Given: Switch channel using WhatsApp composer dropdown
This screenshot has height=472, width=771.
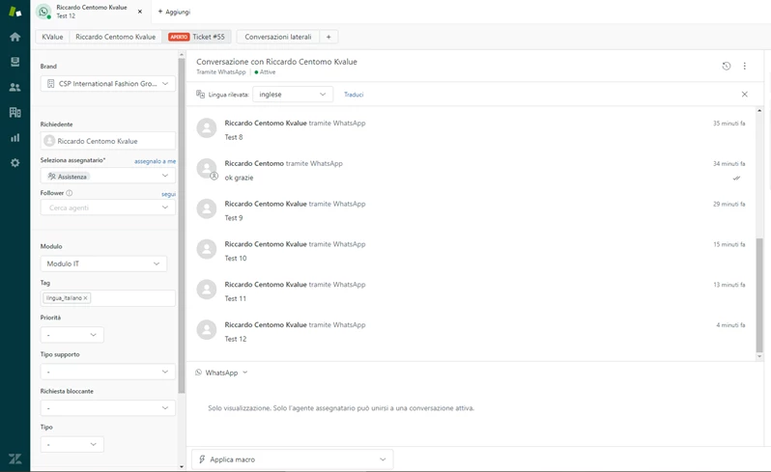Looking at the screenshot, I should tap(221, 373).
